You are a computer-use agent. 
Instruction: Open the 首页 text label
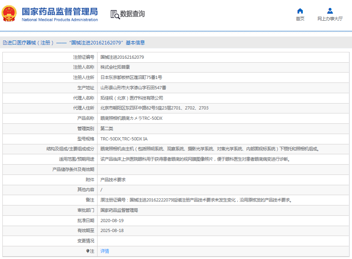300,19
